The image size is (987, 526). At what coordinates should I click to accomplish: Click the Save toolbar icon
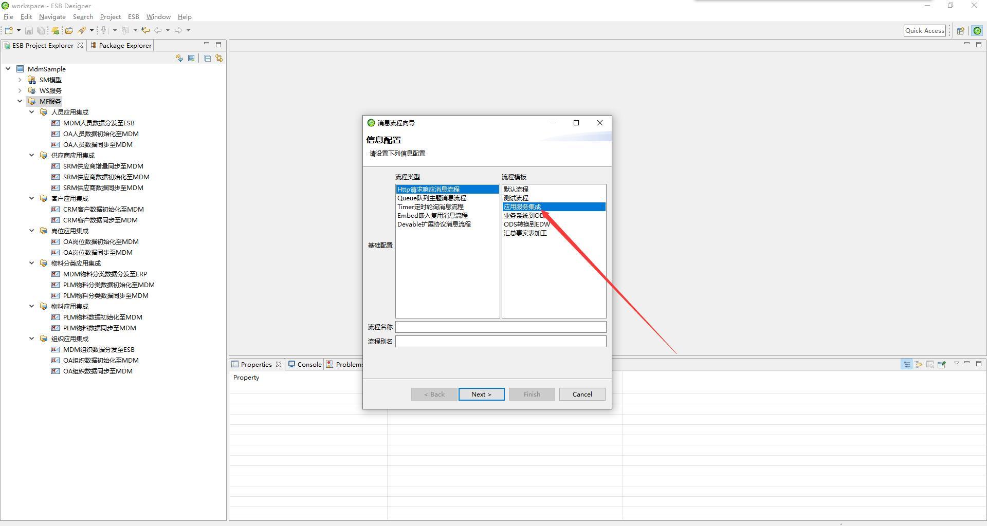coord(29,30)
